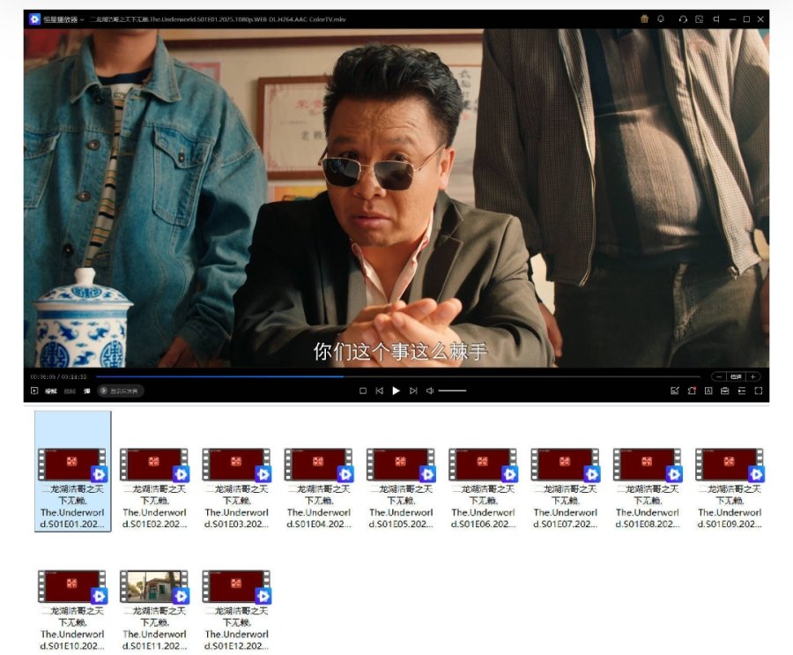Click + to increase playback speed
This screenshot has width=793, height=655.
pyautogui.click(x=752, y=376)
